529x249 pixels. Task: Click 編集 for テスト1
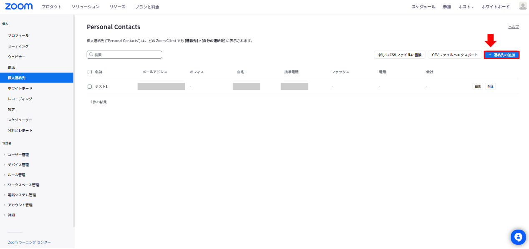point(478,87)
